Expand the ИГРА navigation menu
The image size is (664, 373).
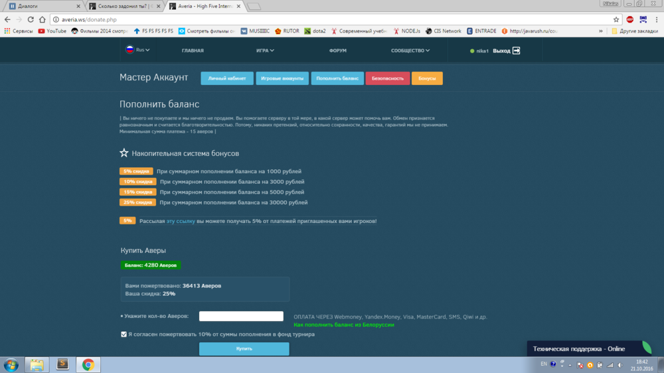[265, 50]
